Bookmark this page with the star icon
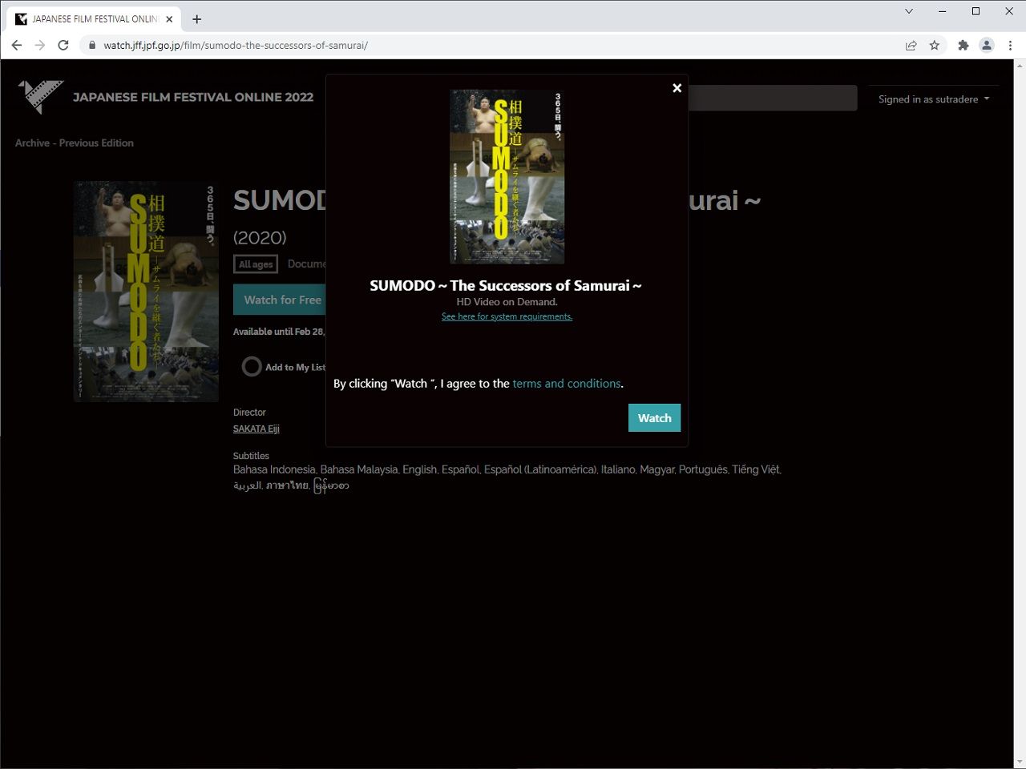Viewport: 1026px width, 769px height. (934, 46)
